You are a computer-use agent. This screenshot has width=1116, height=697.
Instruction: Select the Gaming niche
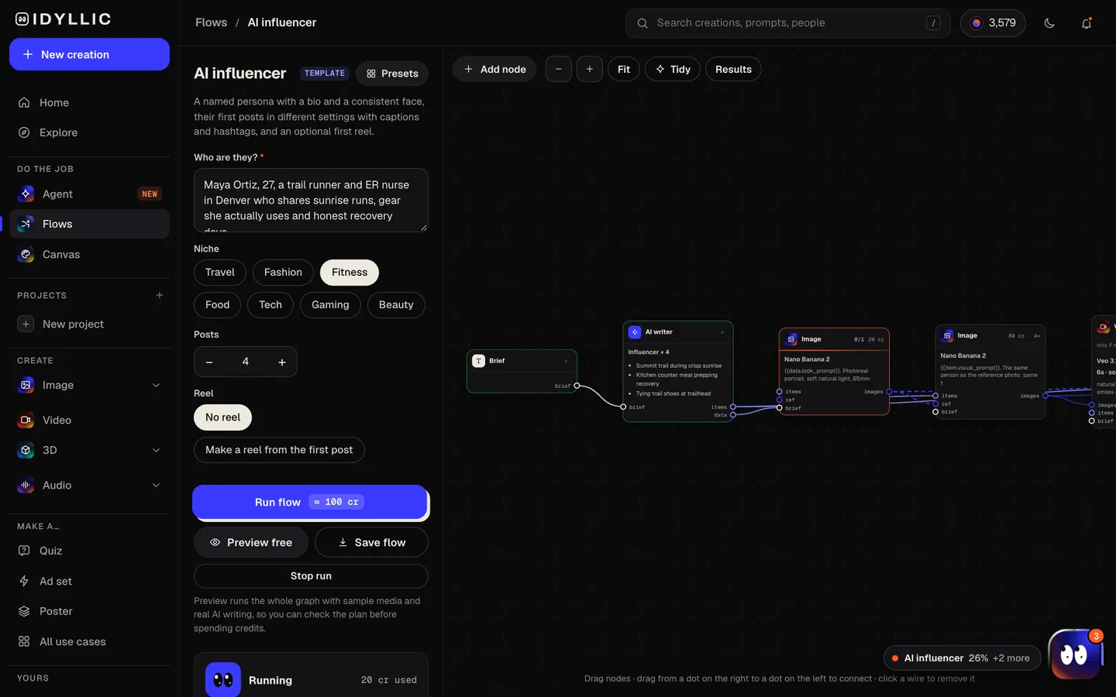click(x=330, y=305)
